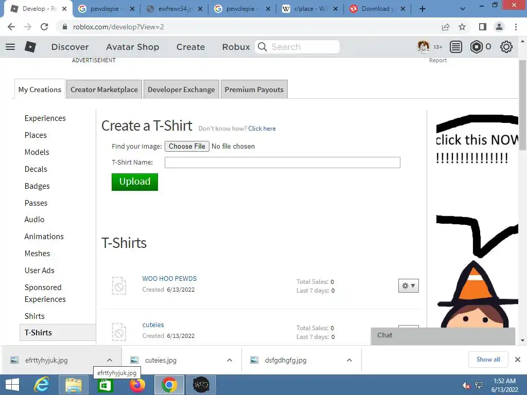The height and width of the screenshot is (395, 527).
Task: Close the downloads bar
Action: pos(518,360)
